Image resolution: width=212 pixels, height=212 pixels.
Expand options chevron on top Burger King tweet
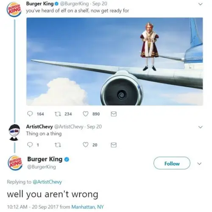click(200, 4)
